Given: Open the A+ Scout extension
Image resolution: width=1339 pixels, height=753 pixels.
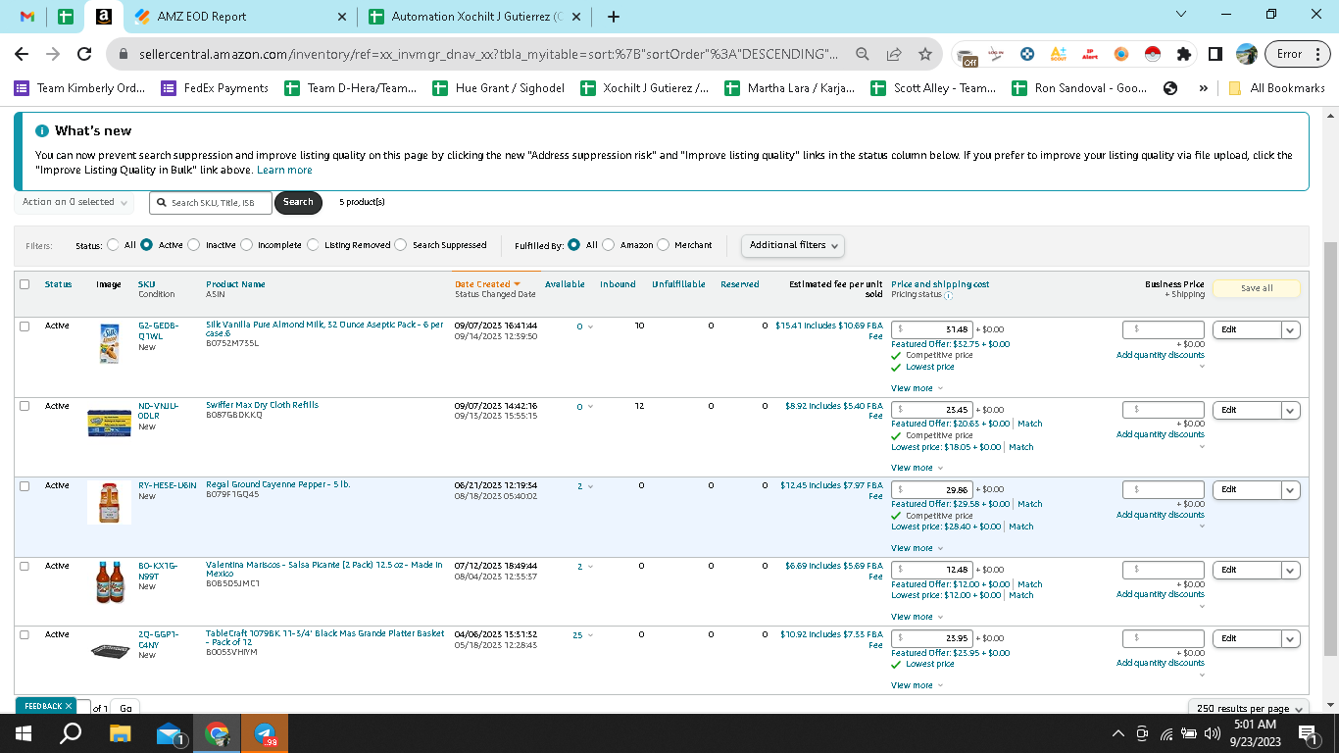Looking at the screenshot, I should coord(1058,54).
